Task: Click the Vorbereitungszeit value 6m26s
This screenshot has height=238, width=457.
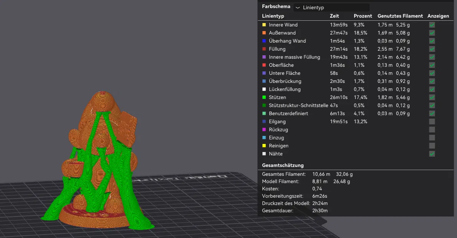Action: 320,196
